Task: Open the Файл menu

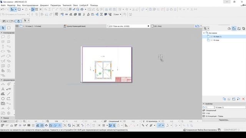Action: click(x=3, y=5)
